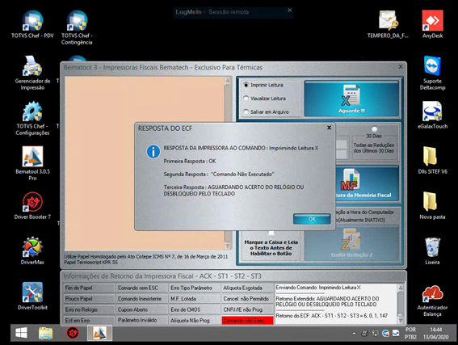Click Todas as Reduções dos Últimos 30 Dias
This screenshot has height=345, width=458.
373,148
